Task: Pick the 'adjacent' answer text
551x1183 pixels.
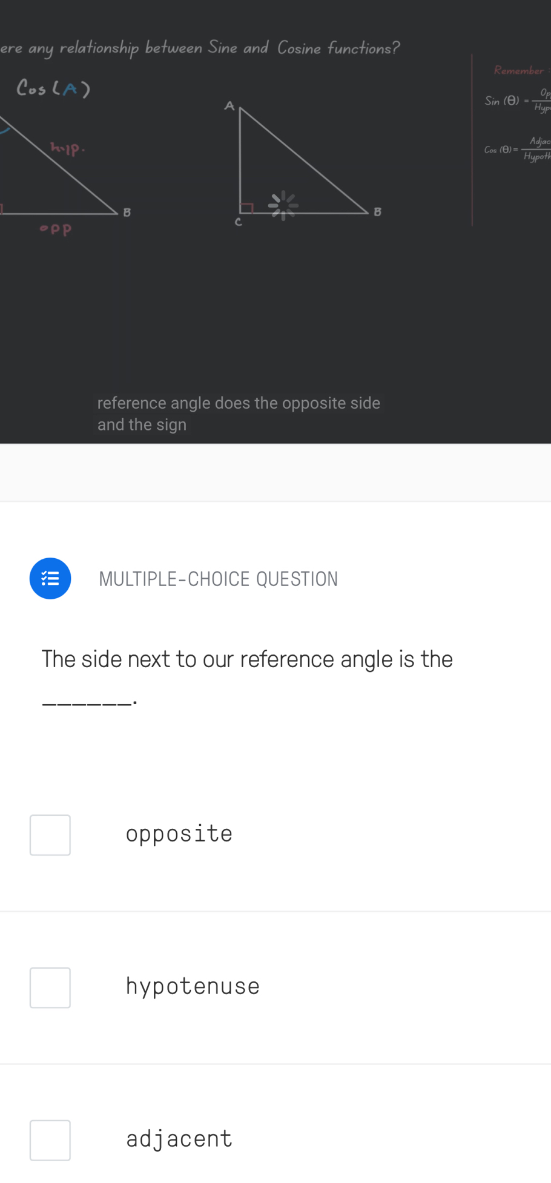Action: [179, 1139]
